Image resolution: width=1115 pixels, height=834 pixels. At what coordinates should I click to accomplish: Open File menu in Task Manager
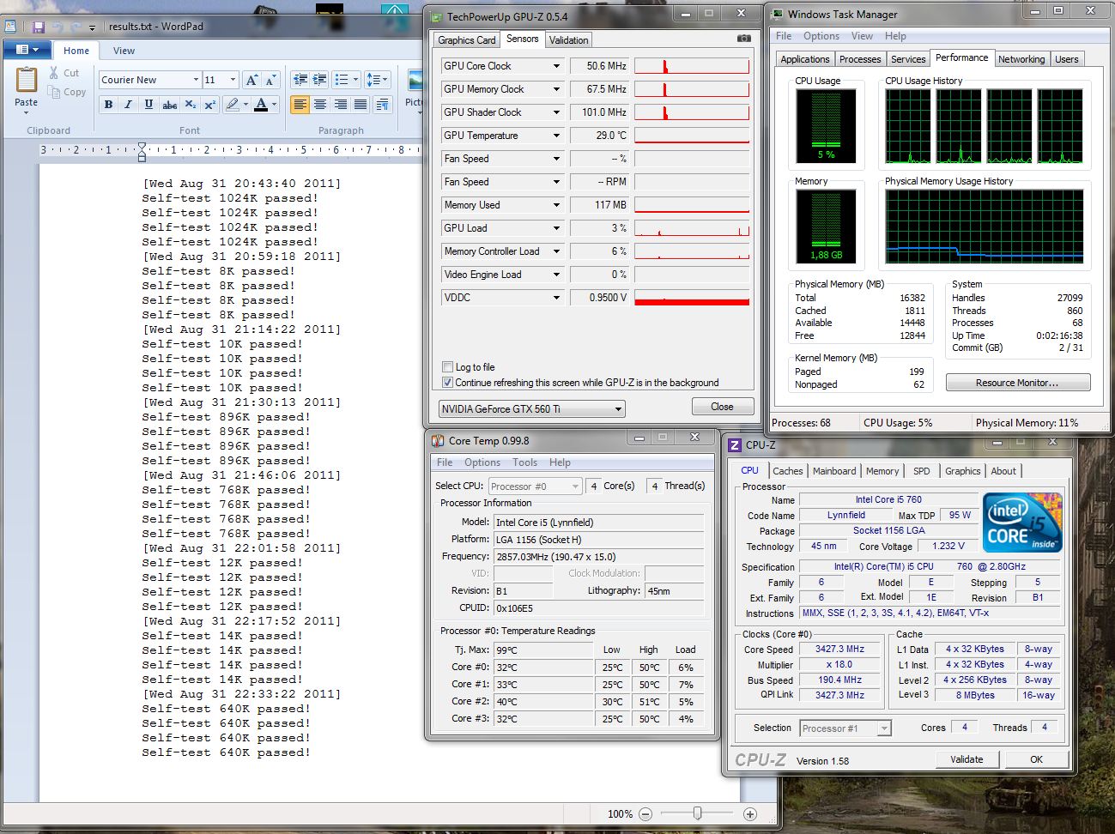(x=784, y=36)
